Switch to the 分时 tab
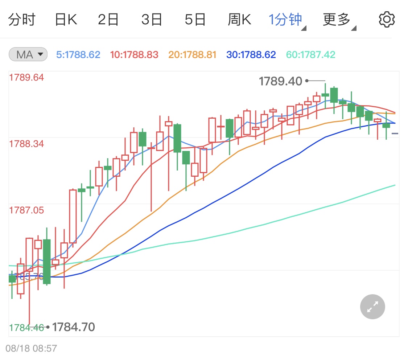Image resolution: width=408 pixels, height=357 pixels. pos(22,20)
